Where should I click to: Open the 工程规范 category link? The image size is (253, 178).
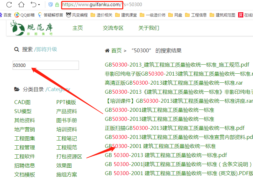click(67, 148)
